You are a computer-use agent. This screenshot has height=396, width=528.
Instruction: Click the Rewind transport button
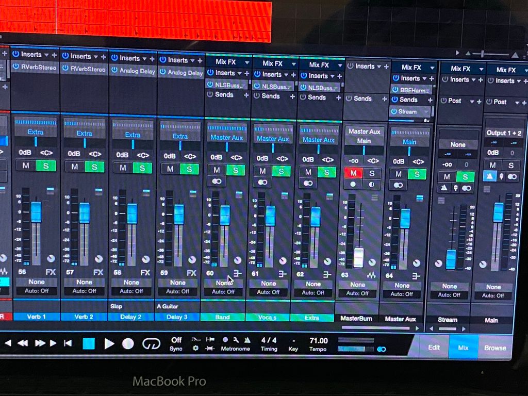coord(23,343)
